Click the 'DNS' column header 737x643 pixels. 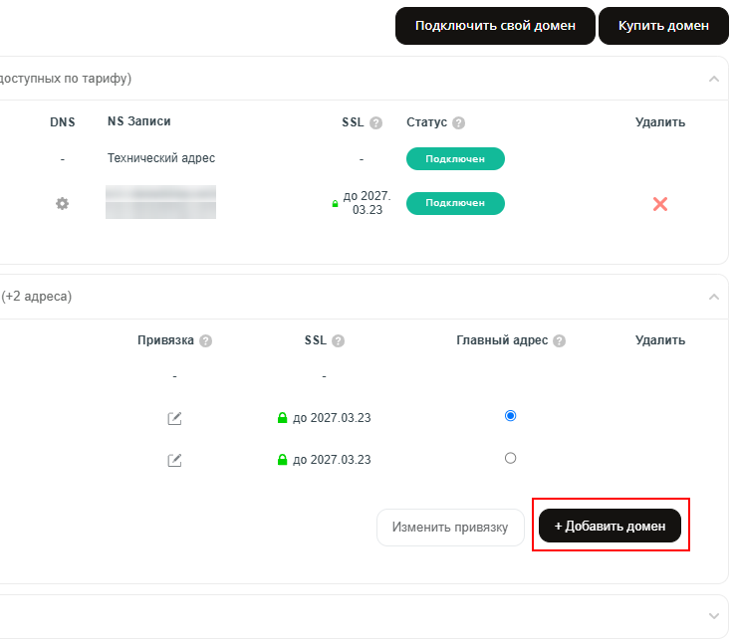(63, 122)
